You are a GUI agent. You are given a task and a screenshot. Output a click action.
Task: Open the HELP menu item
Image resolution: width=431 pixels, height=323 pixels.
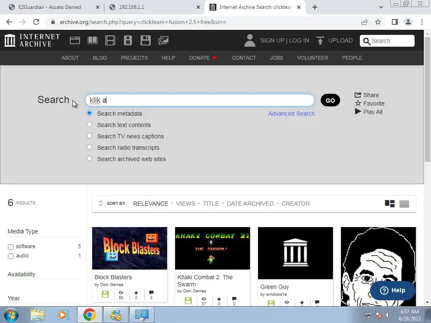coord(168,58)
